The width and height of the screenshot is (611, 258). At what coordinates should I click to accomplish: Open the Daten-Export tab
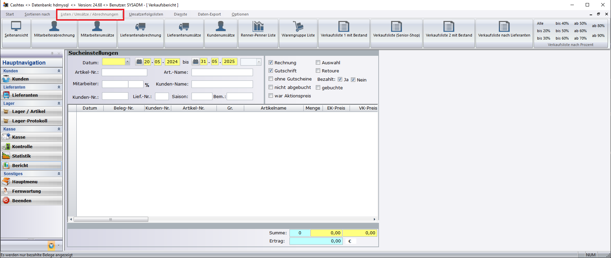click(x=209, y=14)
